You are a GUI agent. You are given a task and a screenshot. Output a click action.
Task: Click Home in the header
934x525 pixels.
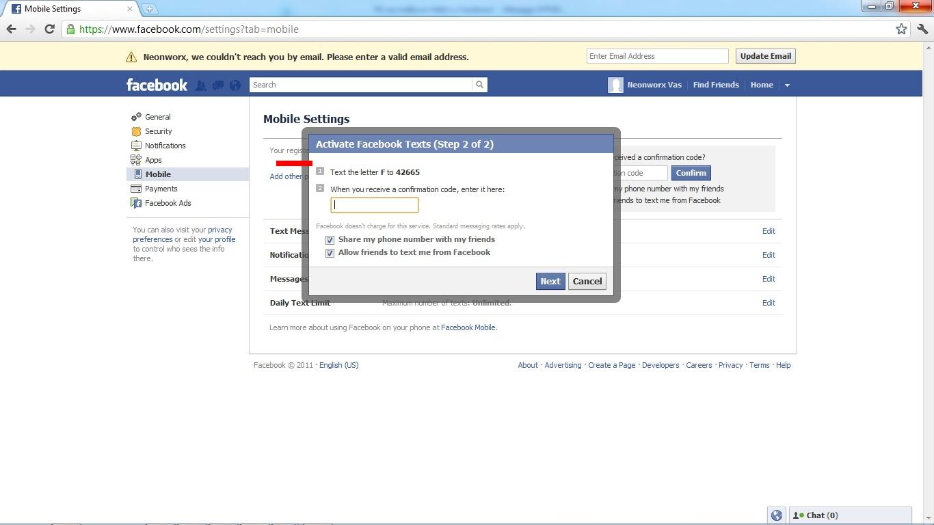pos(762,85)
